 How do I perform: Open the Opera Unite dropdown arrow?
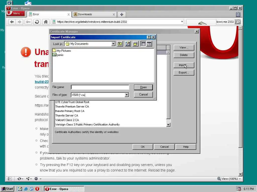click(x=31, y=179)
